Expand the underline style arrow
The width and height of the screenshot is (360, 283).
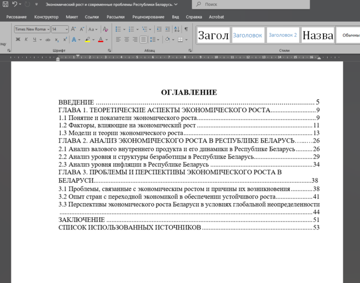tap(41, 40)
